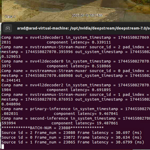The width and height of the screenshot is (150, 150).
Task: Click the latency value 0.339111
Action: [101, 42]
